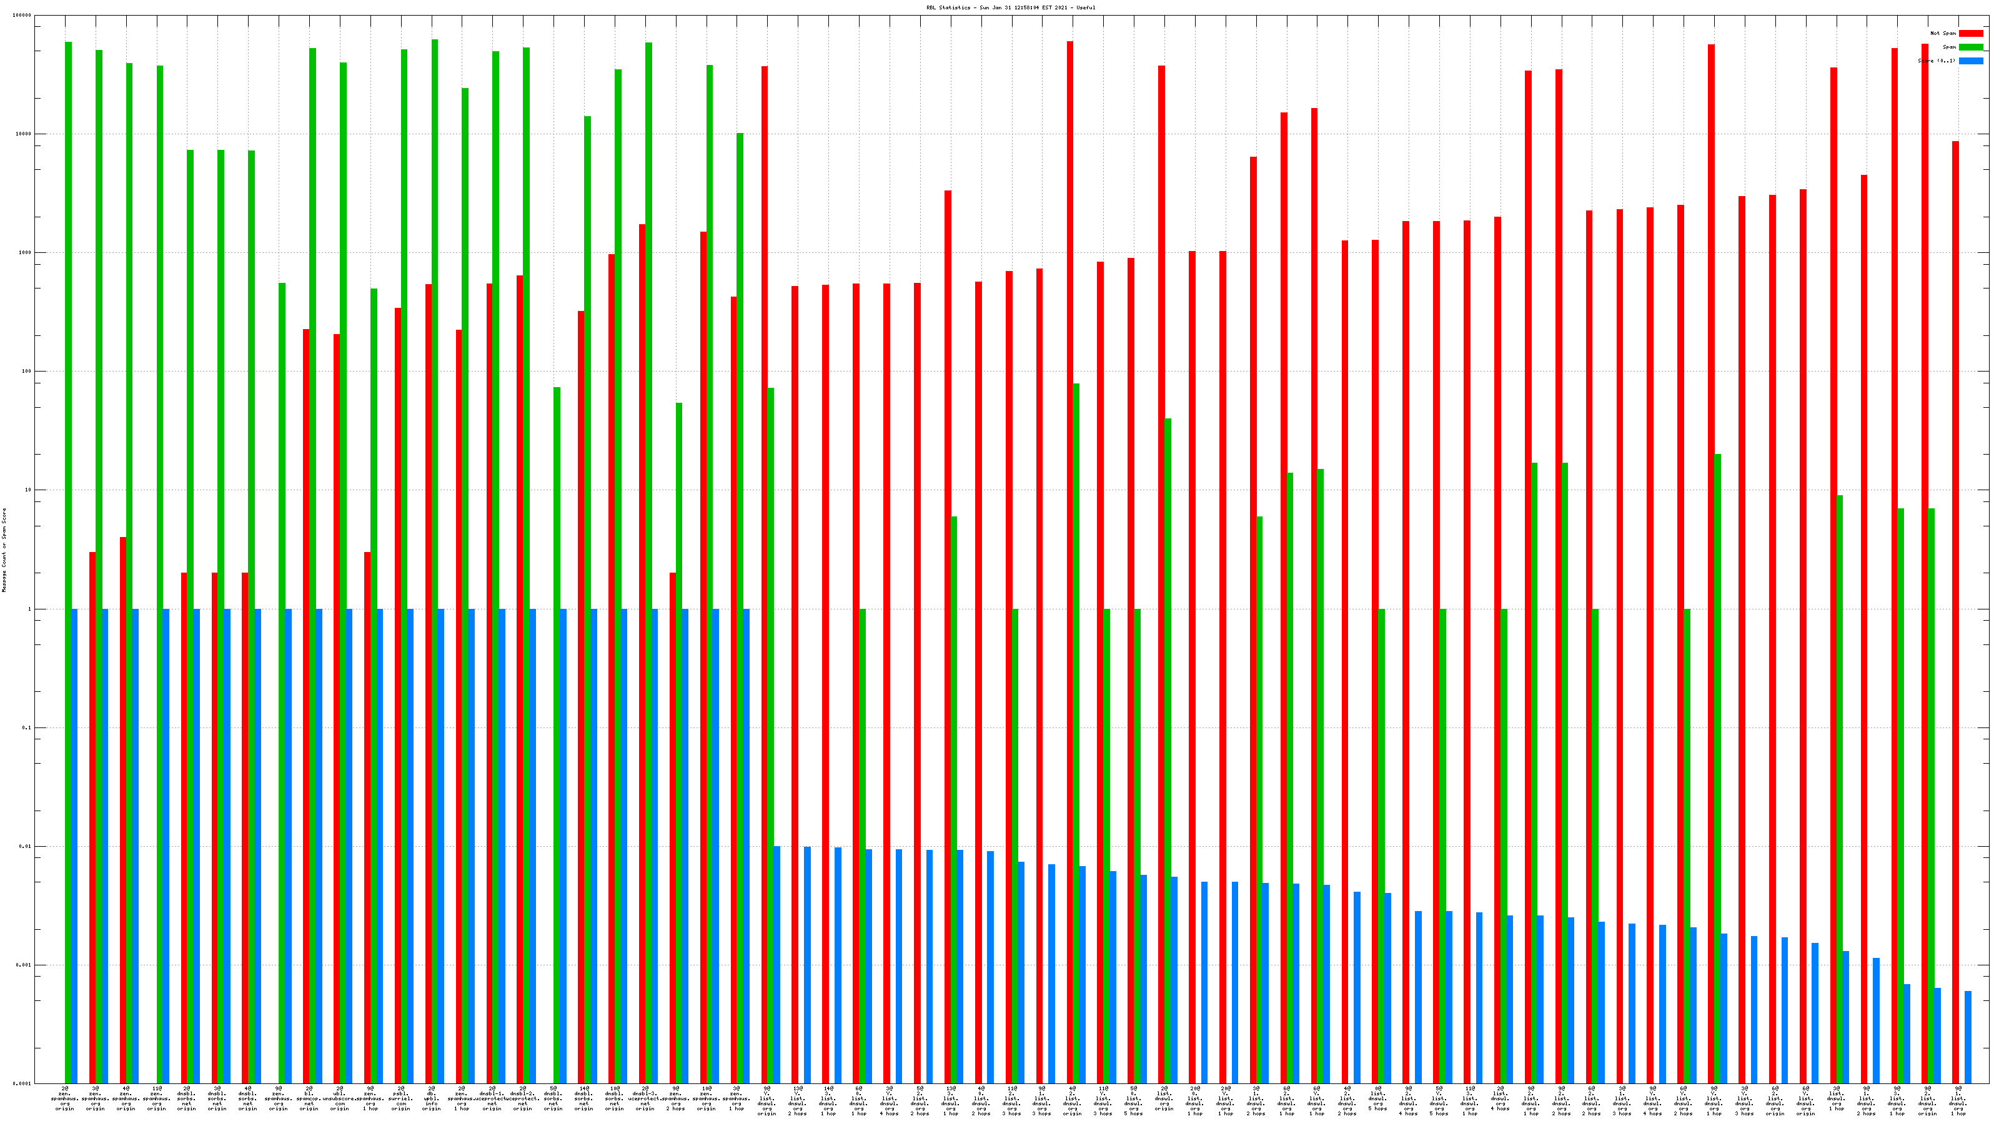Click the 10000 y-axis tick label
This screenshot has width=1999, height=1124.
[x=24, y=134]
